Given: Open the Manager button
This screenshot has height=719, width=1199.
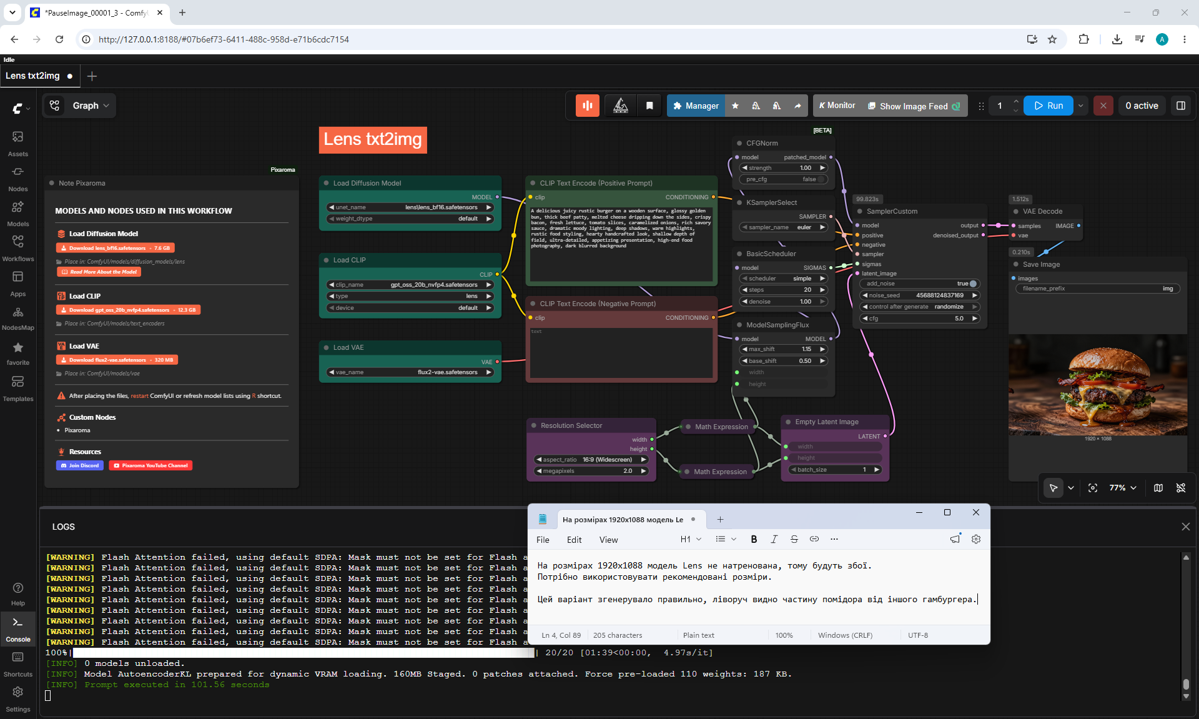Looking at the screenshot, I should [x=696, y=106].
